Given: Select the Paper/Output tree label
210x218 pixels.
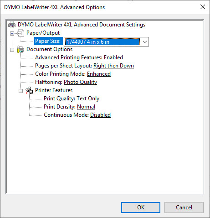Looking at the screenshot, I should 43,33.
